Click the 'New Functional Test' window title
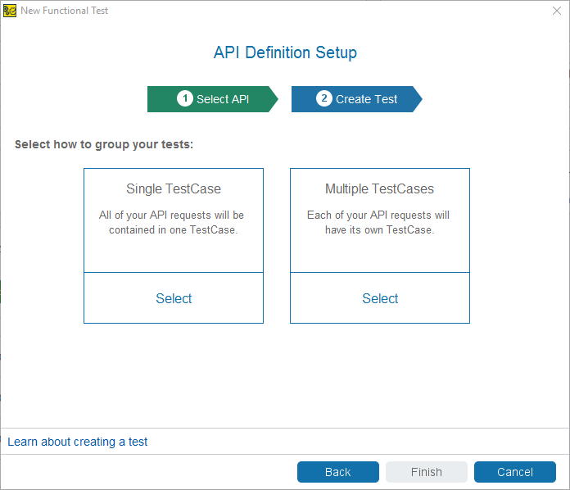570x490 pixels. 65,11
